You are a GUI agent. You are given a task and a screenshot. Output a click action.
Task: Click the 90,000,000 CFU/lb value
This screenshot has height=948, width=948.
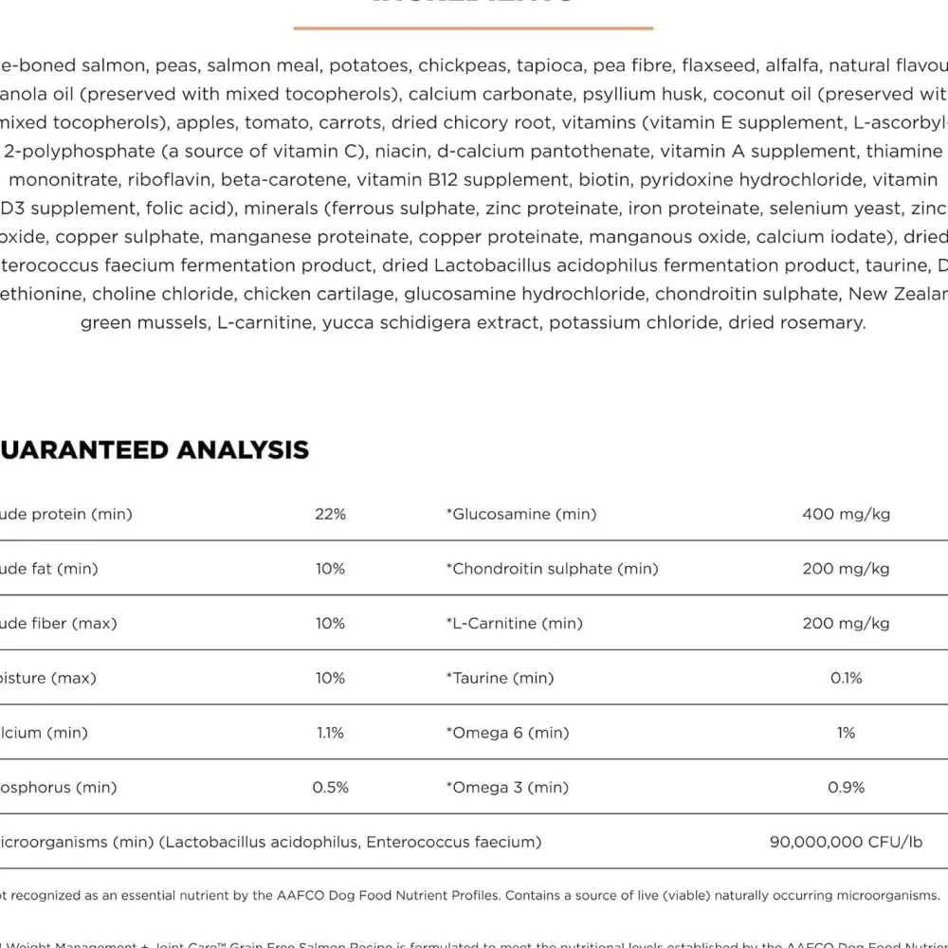click(x=846, y=842)
